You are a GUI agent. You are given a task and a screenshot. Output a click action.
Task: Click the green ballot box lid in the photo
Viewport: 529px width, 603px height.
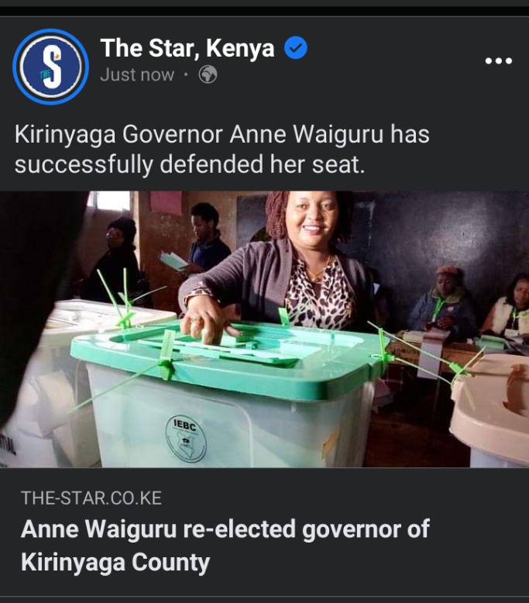pos(230,356)
